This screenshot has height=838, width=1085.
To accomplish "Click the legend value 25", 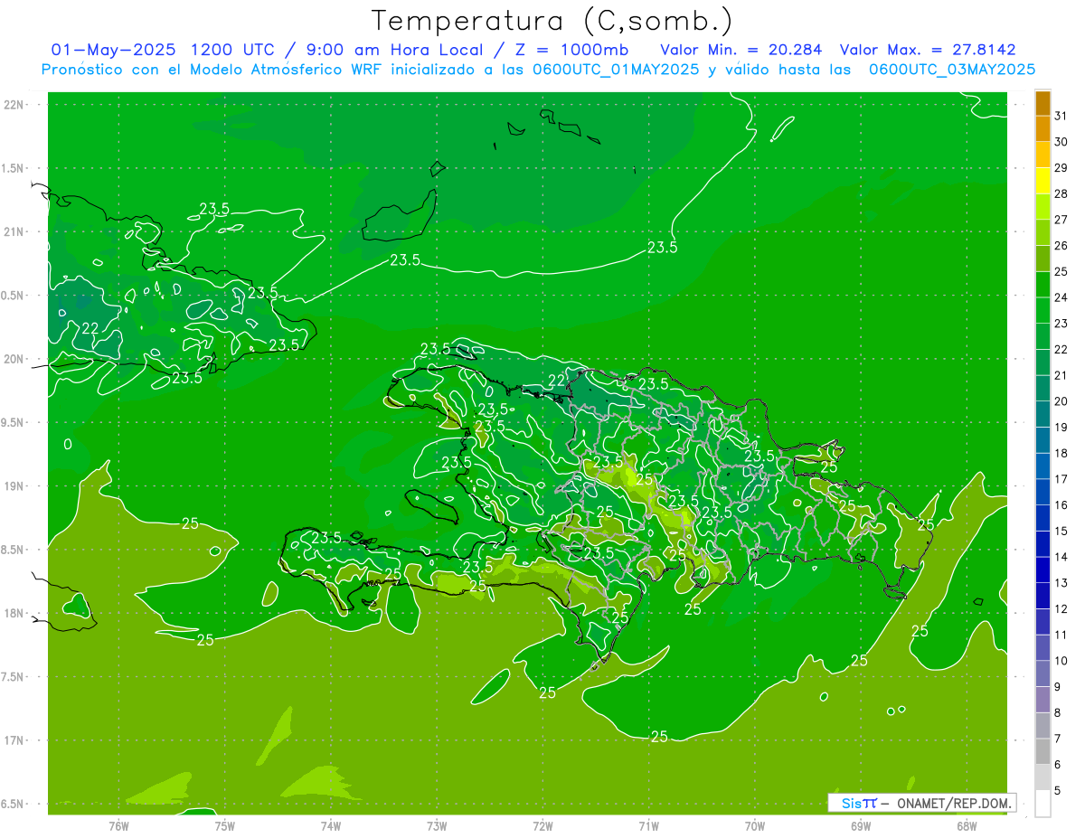I will (x=1061, y=272).
